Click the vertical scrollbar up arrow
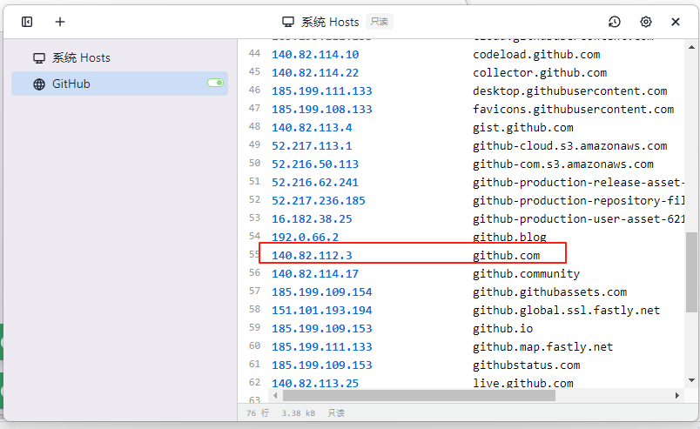 point(691,47)
